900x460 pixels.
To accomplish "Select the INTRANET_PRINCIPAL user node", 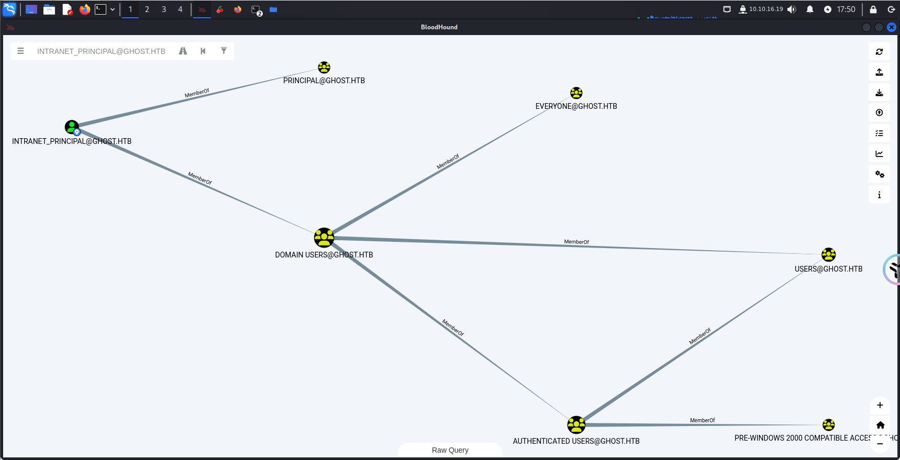I will [72, 127].
